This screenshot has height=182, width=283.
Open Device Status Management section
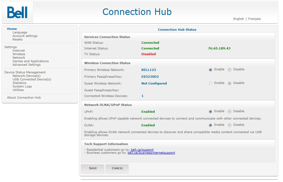point(25,72)
